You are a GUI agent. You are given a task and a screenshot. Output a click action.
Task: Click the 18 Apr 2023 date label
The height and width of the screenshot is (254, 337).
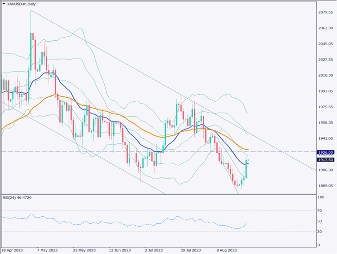point(11,251)
